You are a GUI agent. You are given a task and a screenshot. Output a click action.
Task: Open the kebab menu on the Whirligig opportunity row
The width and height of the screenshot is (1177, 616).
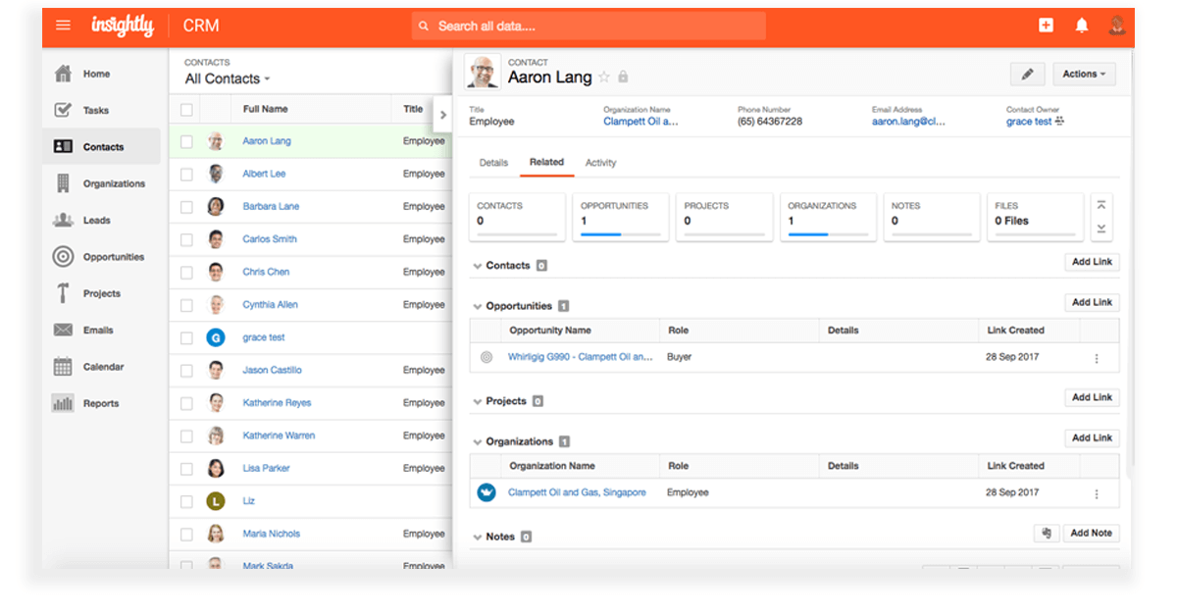[x=1097, y=356]
